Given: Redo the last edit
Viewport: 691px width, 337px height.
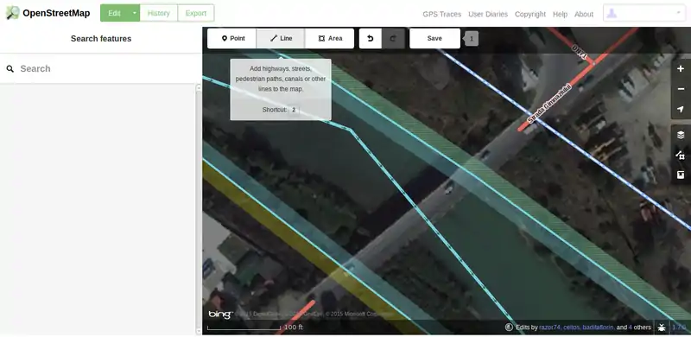Looking at the screenshot, I should pyautogui.click(x=393, y=38).
